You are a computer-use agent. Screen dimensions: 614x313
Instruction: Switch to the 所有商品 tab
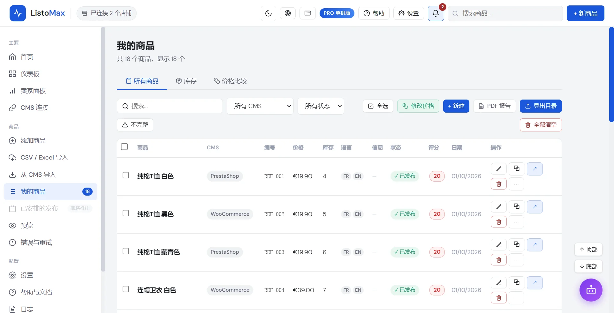142,81
